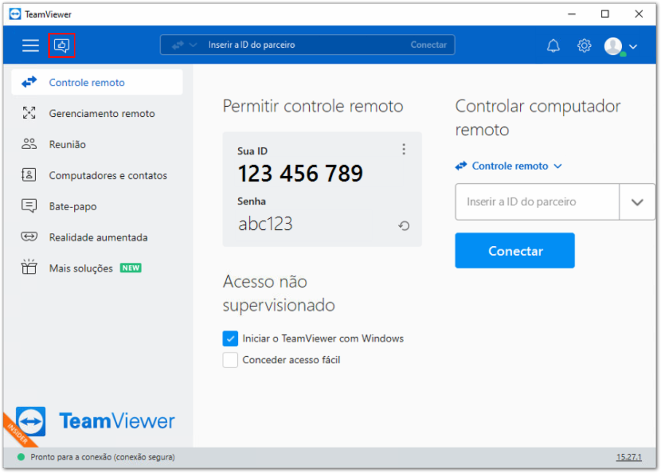Maximize the TeamViewer window
Viewport: 661px width, 473px height.
tap(605, 14)
